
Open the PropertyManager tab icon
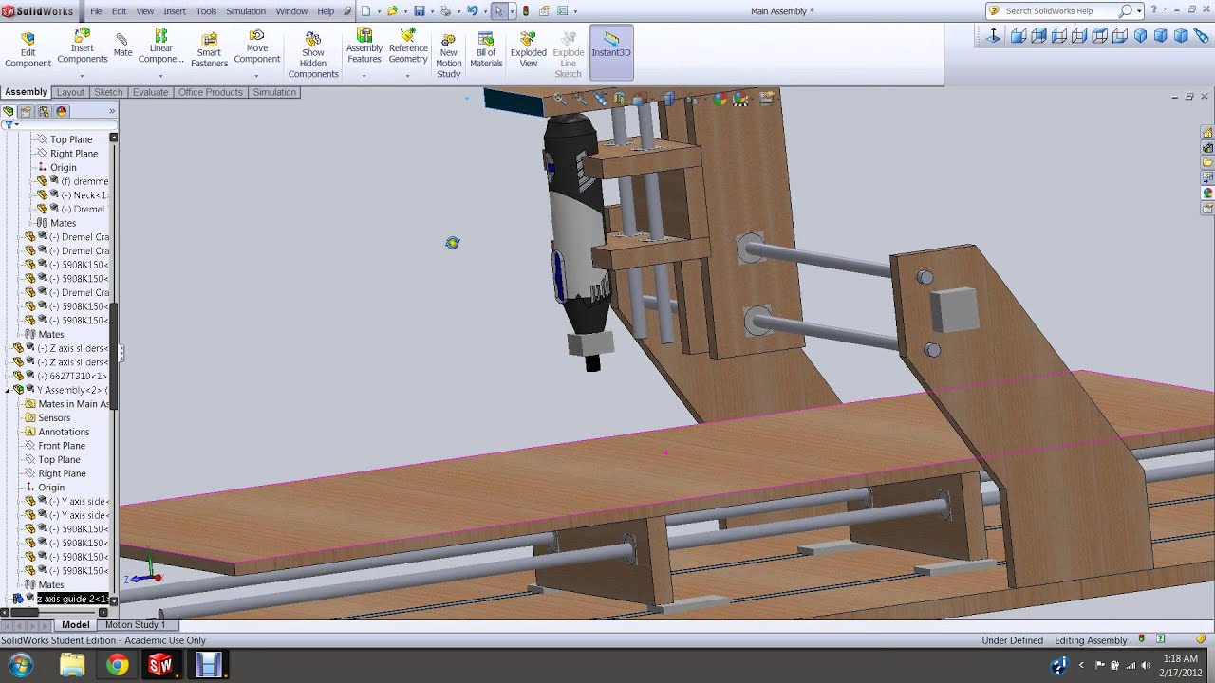[x=26, y=111]
